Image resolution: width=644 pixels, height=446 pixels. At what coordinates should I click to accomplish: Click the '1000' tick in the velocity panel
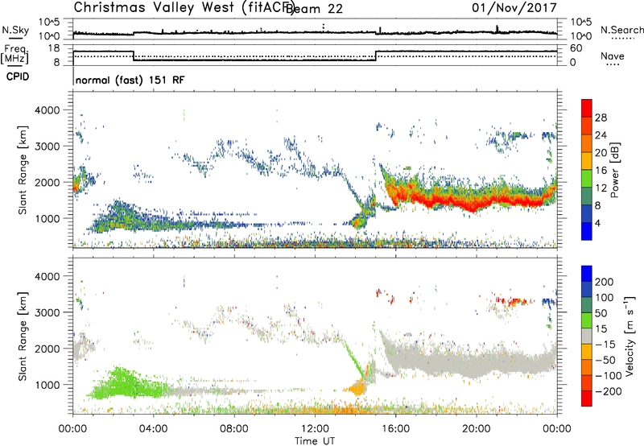click(x=47, y=385)
